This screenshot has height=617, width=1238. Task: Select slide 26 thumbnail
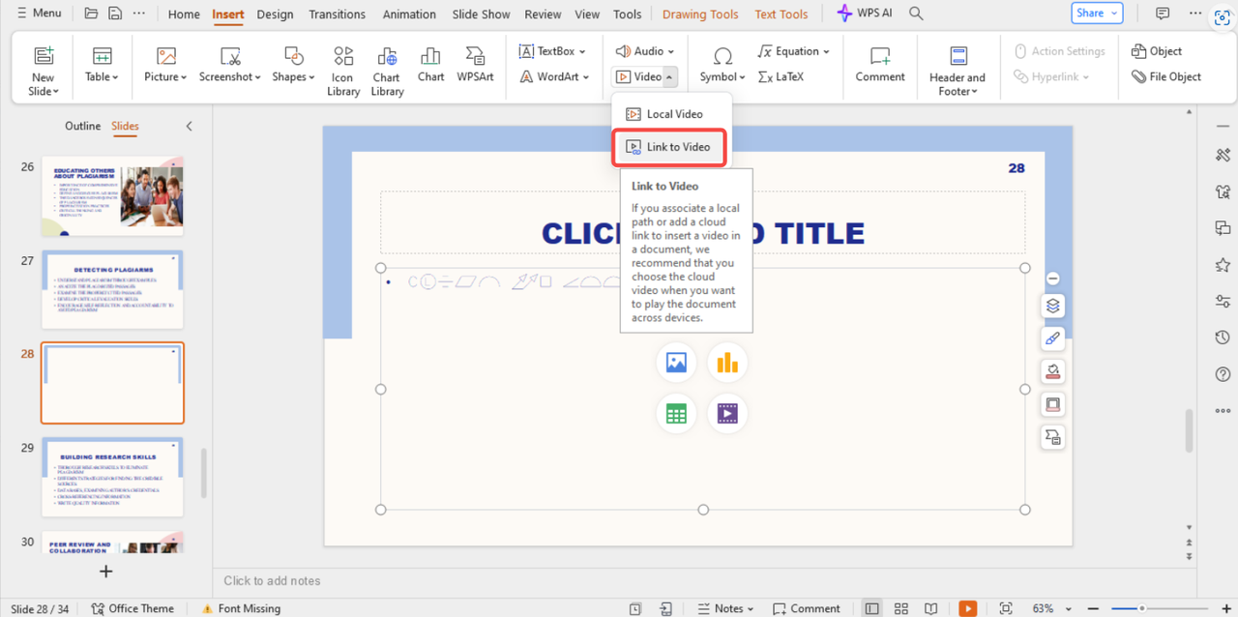pyautogui.click(x=112, y=196)
